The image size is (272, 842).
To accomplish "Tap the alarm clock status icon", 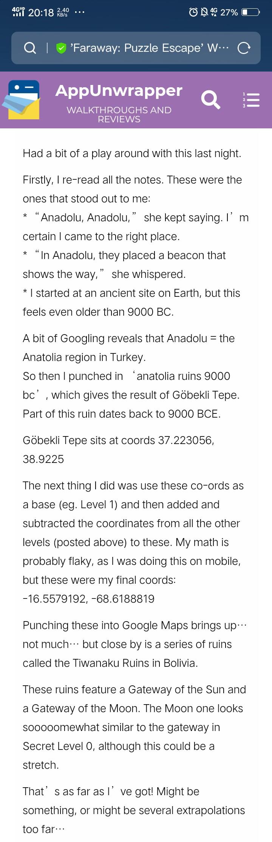I will click(193, 12).
